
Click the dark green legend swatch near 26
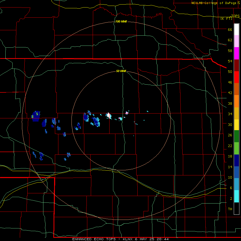(236, 136)
